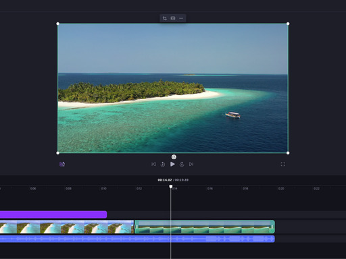Click the playhead marker on the ruler

click(171, 187)
